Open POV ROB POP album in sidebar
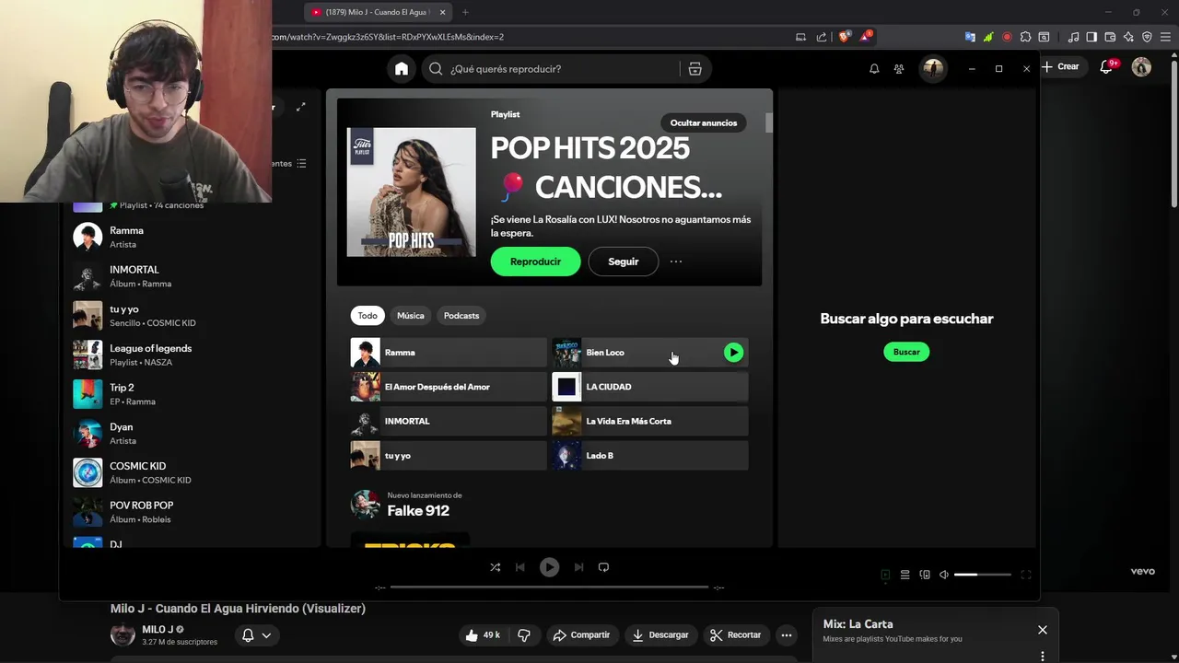 192,512
